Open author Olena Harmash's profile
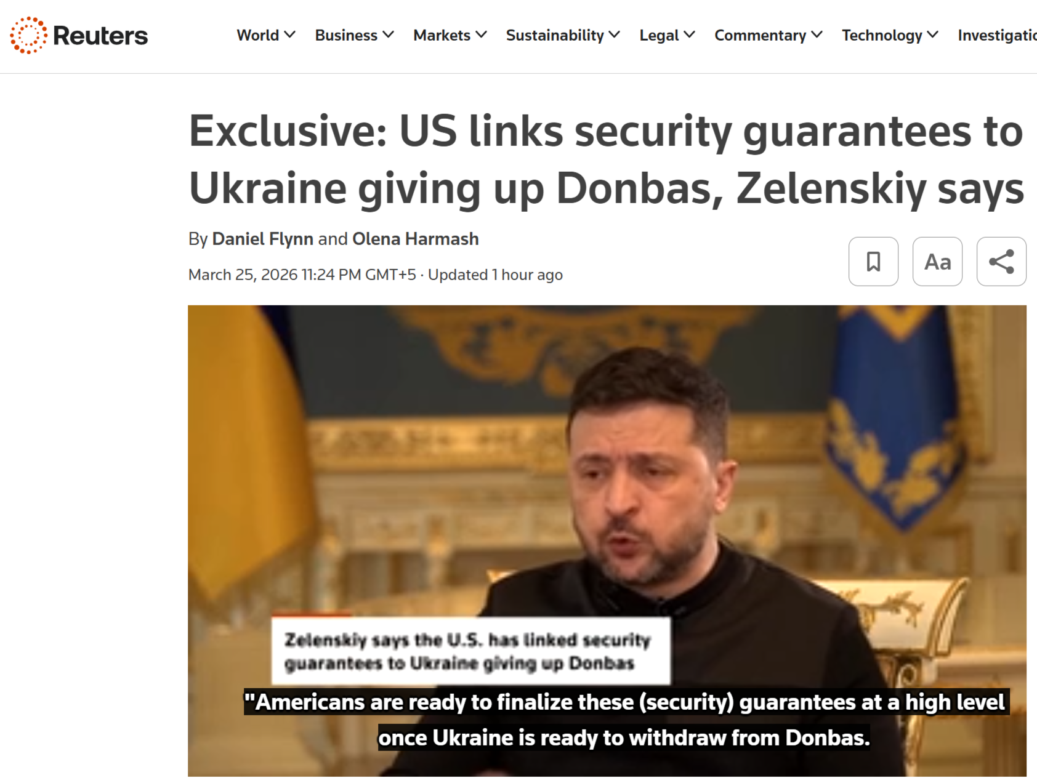This screenshot has height=783, width=1037. pyautogui.click(x=416, y=239)
